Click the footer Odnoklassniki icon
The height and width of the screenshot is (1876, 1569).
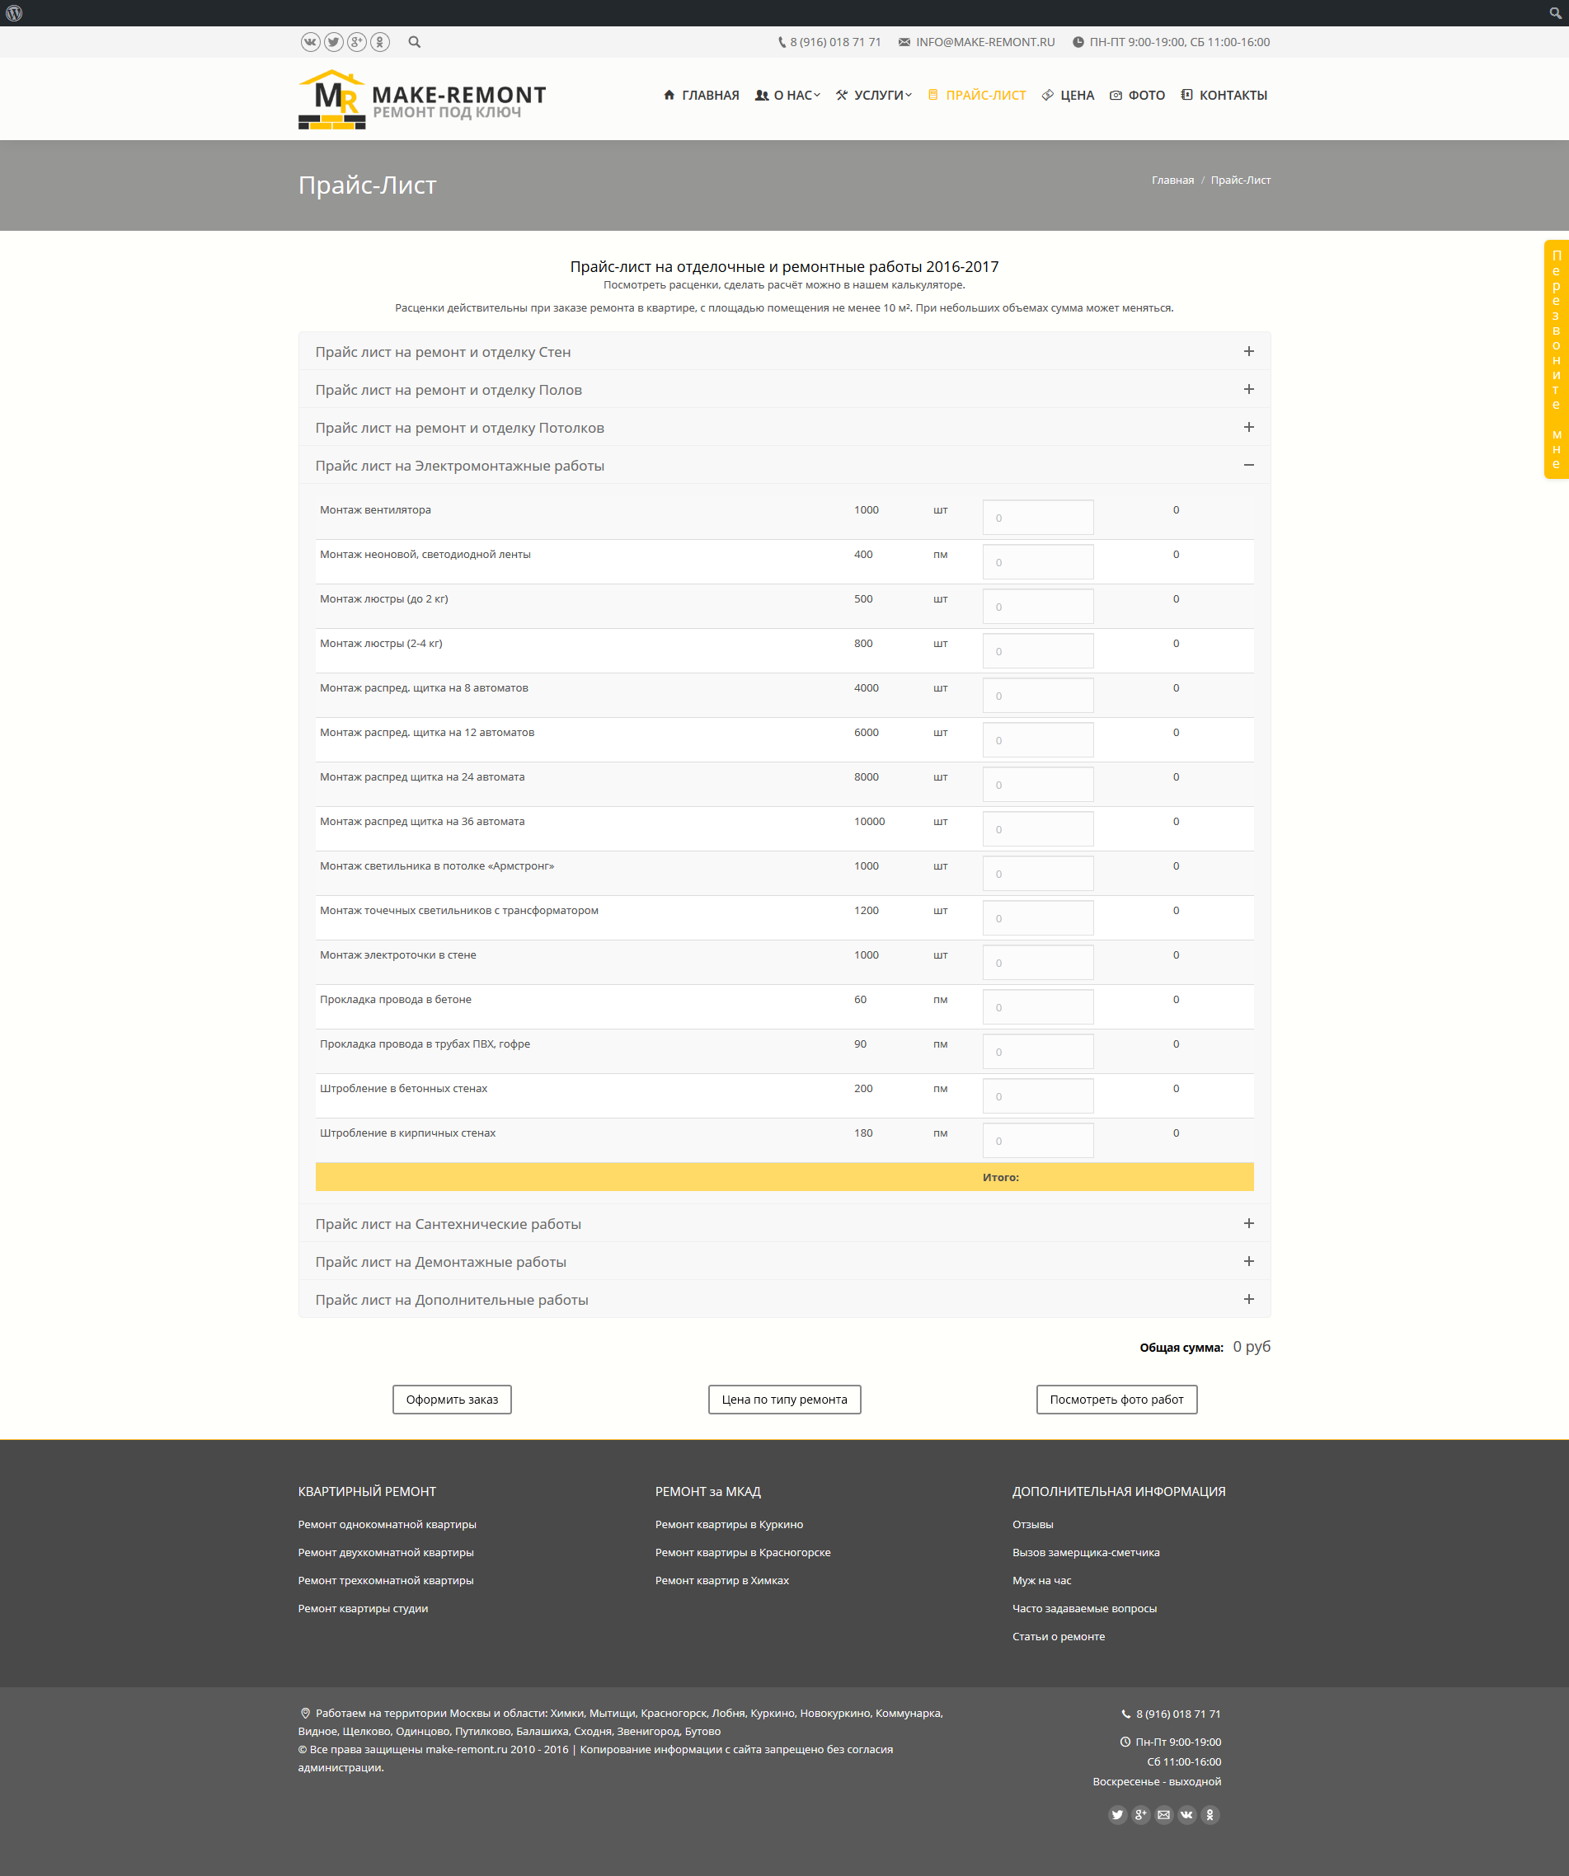click(x=1210, y=1814)
